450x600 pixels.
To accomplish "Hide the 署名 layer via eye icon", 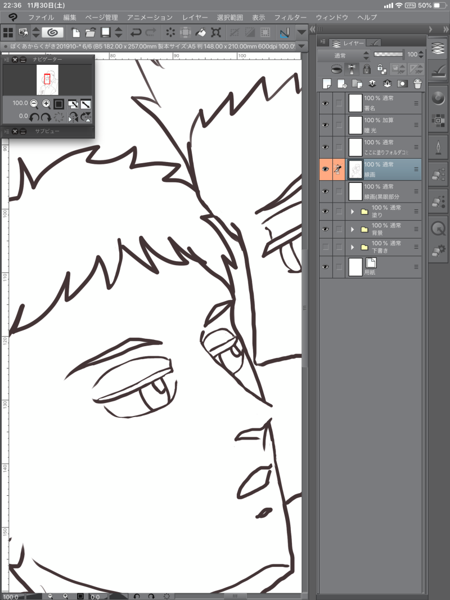I will point(325,104).
